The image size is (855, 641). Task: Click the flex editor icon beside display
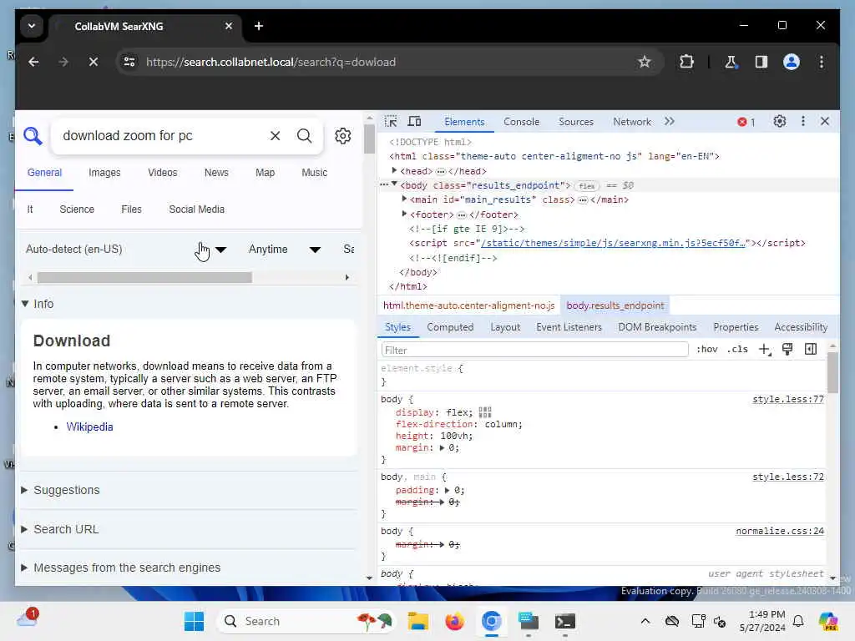485,412
